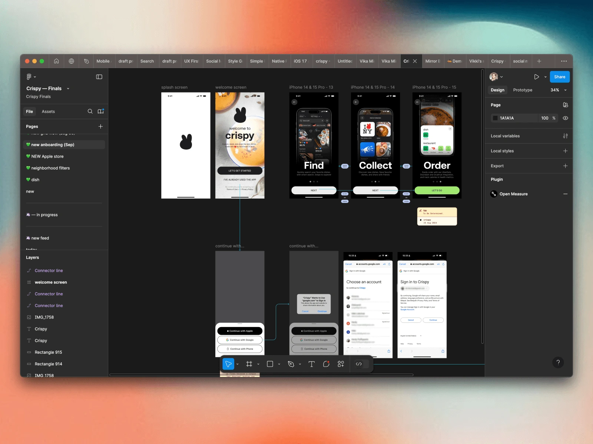The height and width of the screenshot is (444, 593).
Task: Open the three-dot tab overflow menu
Action: click(564, 61)
